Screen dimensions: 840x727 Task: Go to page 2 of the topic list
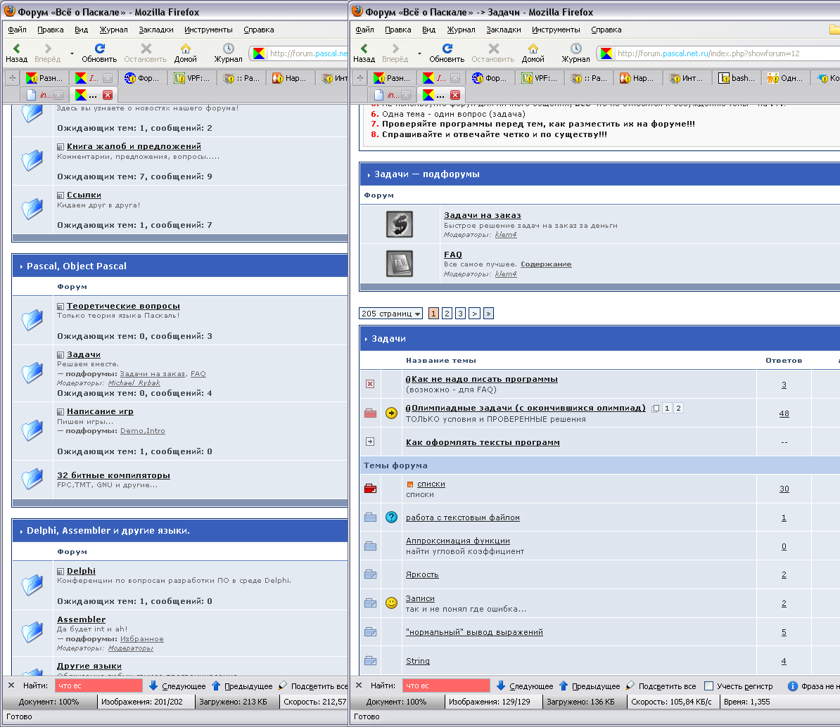(447, 314)
